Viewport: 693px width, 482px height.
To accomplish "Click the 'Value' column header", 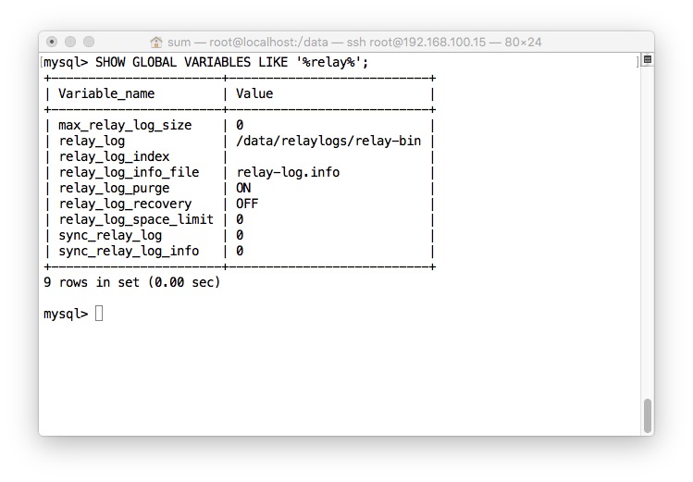I will 254,93.
